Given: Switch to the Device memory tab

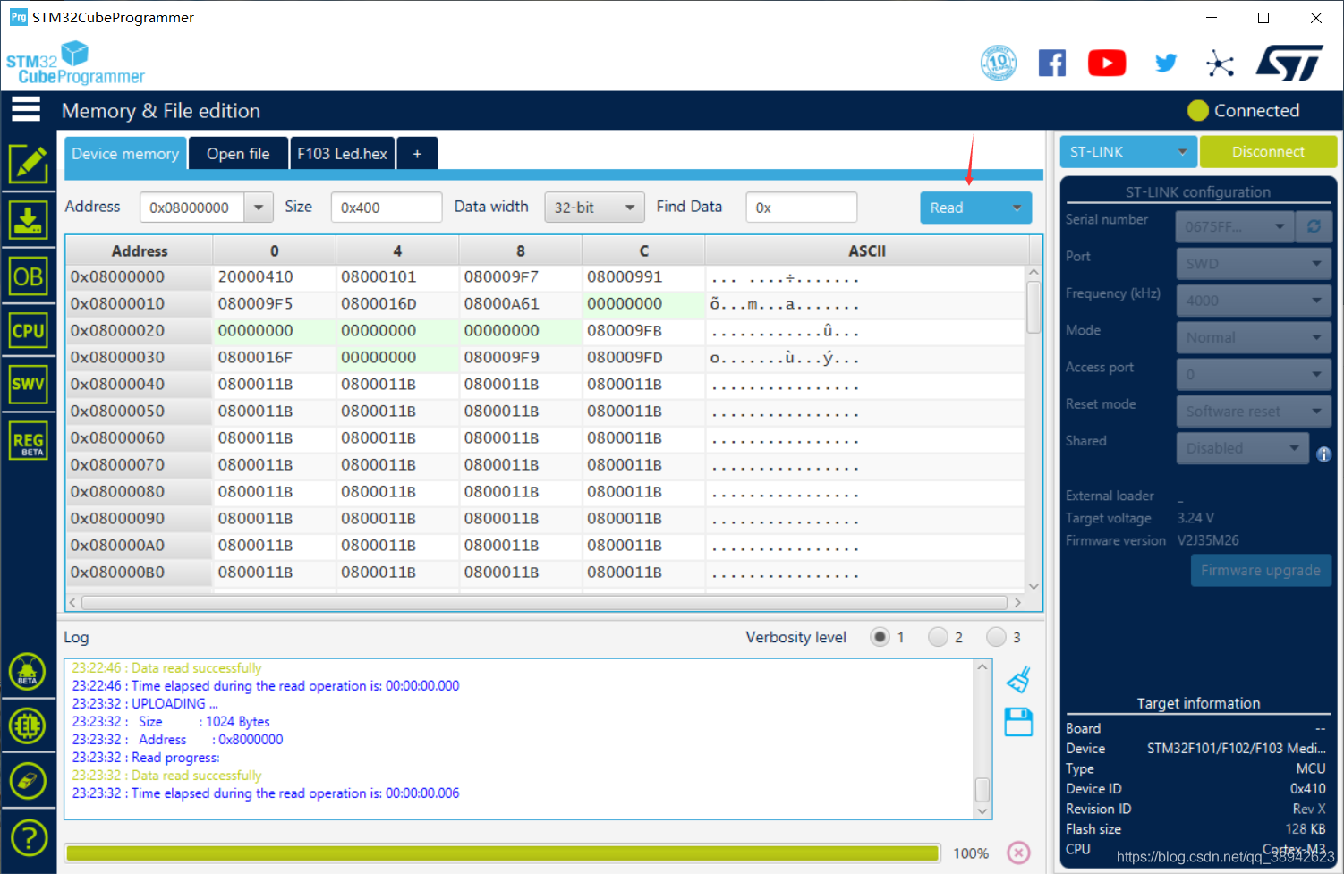Looking at the screenshot, I should point(125,154).
